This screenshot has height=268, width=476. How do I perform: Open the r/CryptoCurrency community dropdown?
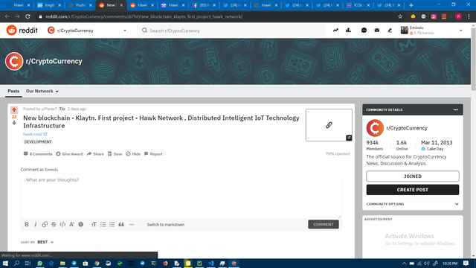point(87,31)
